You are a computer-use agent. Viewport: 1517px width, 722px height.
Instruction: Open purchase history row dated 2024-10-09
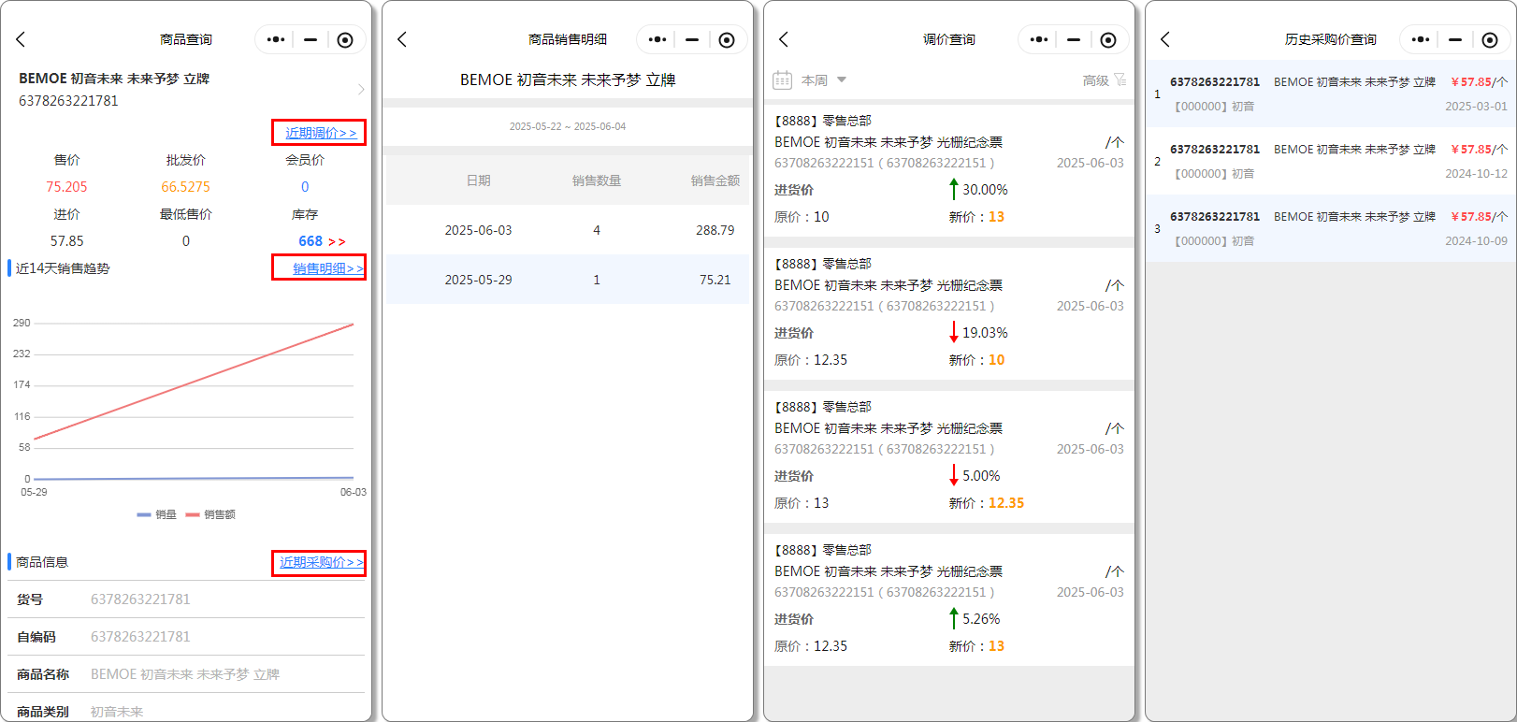coord(1331,228)
